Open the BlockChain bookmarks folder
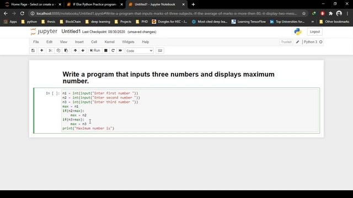353x198 pixels. pos(70,21)
